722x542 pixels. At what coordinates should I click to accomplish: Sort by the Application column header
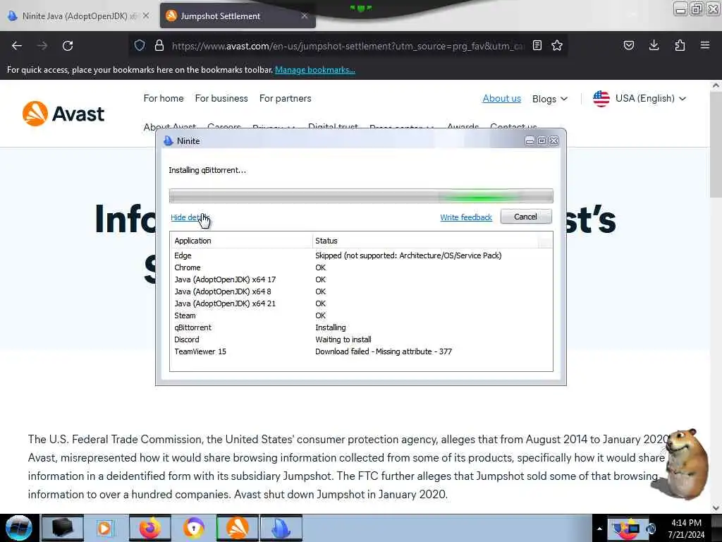coord(241,241)
